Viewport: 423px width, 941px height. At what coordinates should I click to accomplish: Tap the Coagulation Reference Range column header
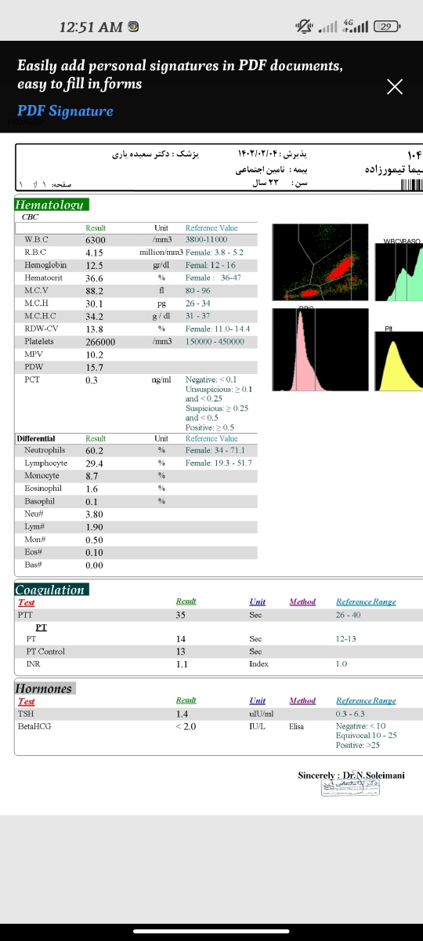(366, 602)
